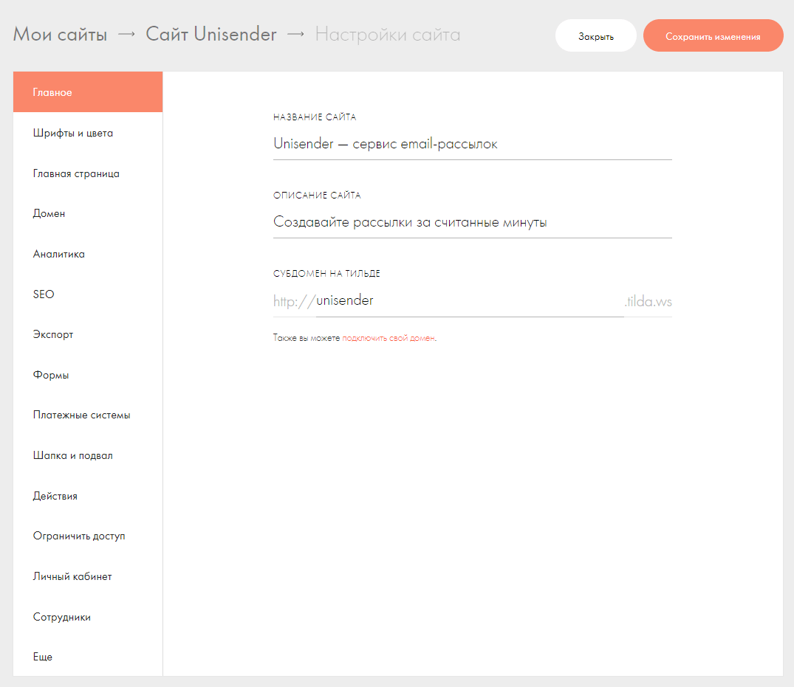Click the СУБДОМЕН НА ТИЛЬДЕ label
794x687 pixels.
326,274
